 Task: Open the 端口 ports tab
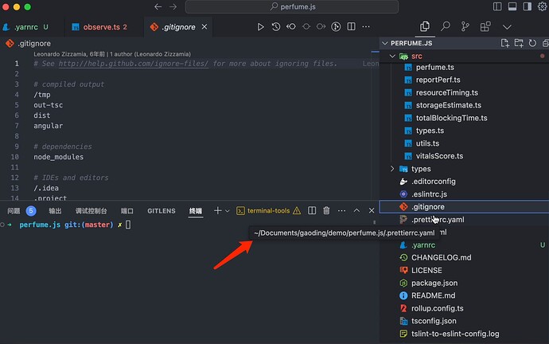[127, 210]
